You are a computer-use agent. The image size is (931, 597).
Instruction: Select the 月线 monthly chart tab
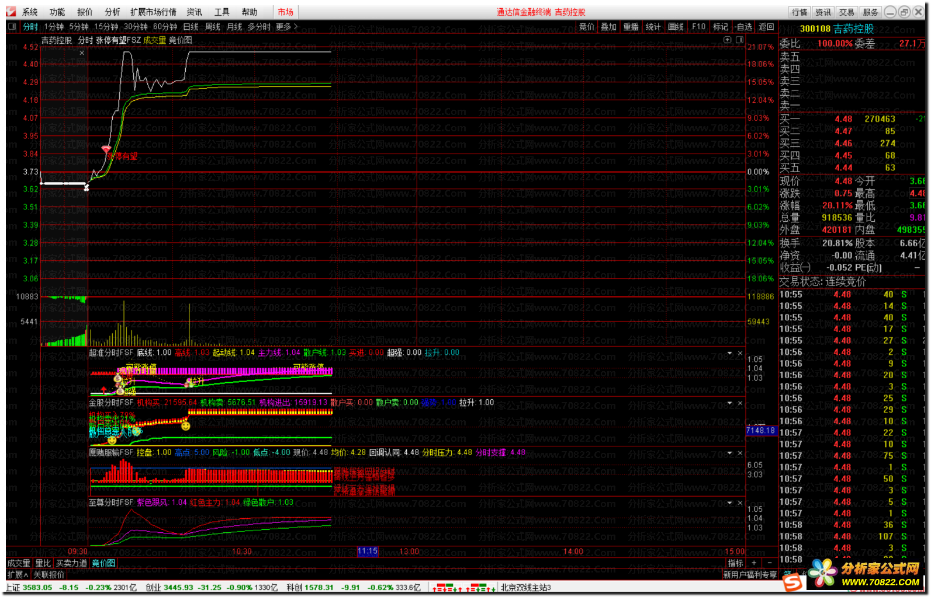(234, 27)
